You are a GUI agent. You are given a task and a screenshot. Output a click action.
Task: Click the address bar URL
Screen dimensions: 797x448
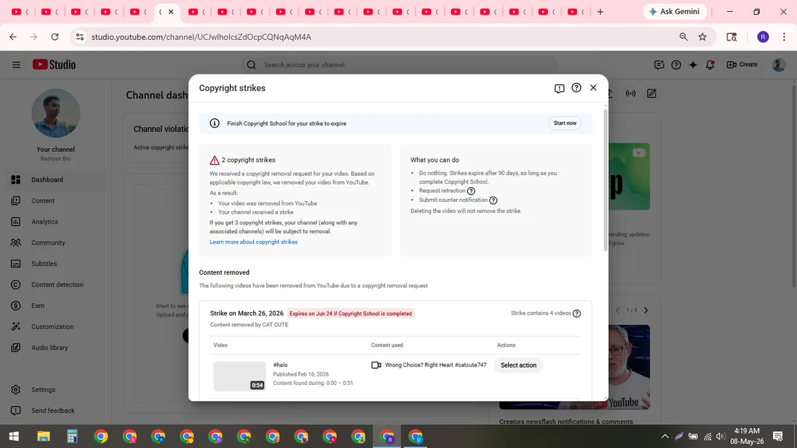tap(201, 37)
